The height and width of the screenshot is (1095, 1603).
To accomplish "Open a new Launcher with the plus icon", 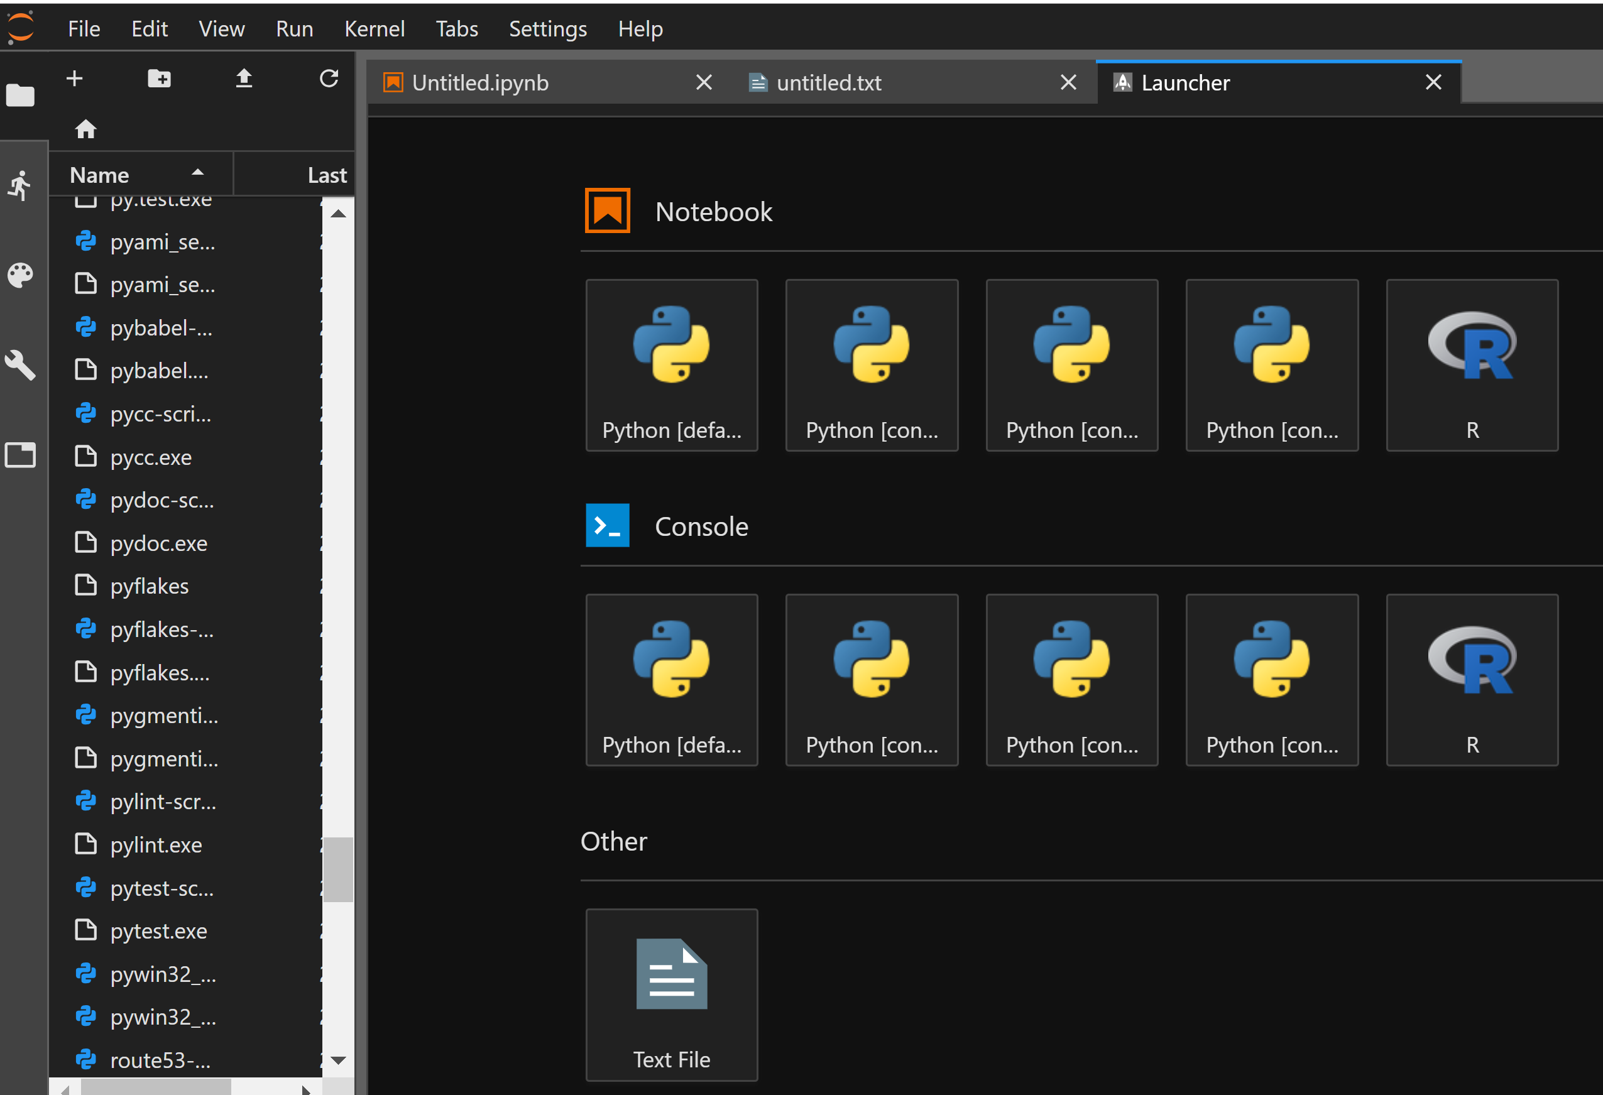I will tap(74, 78).
